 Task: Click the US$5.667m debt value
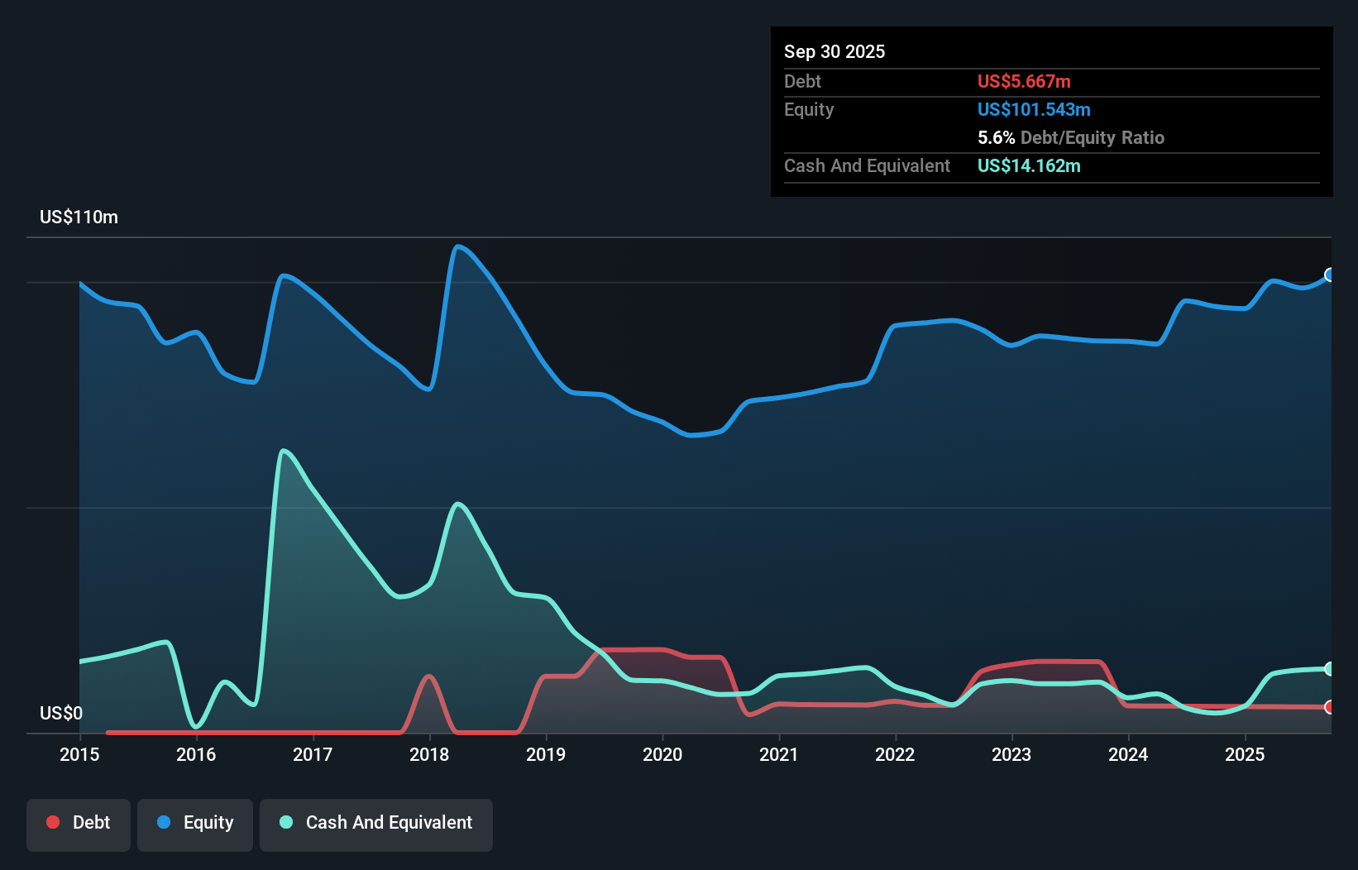tap(1023, 81)
